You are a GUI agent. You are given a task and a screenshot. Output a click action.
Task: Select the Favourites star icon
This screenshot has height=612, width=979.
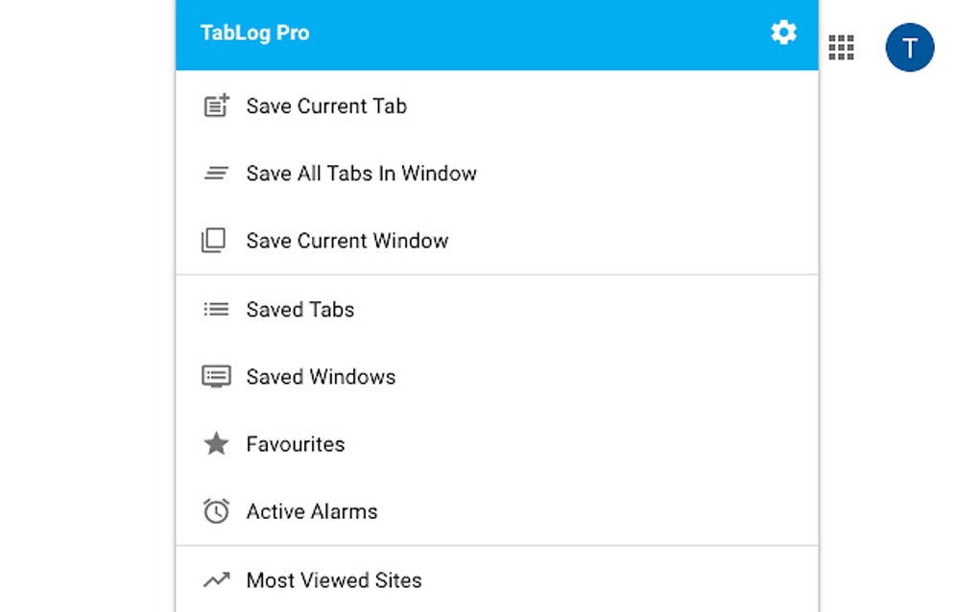click(216, 444)
